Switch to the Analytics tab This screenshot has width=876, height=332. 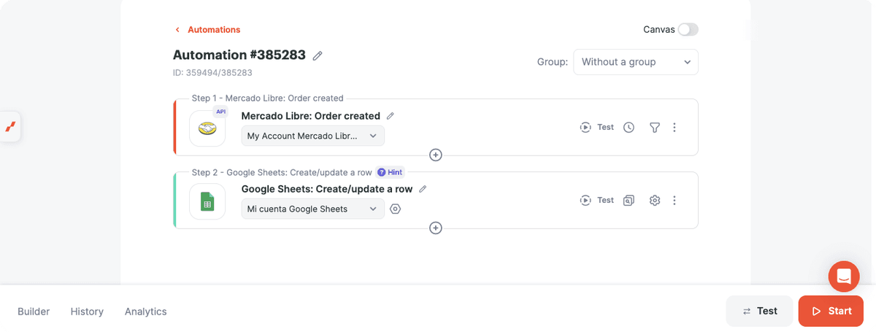tap(146, 312)
